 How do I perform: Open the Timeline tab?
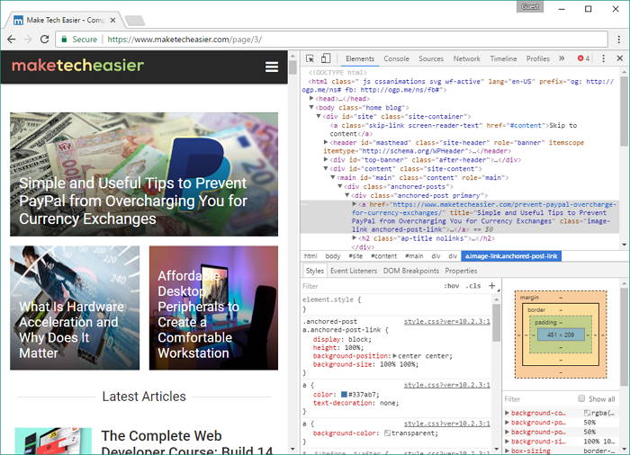click(503, 58)
